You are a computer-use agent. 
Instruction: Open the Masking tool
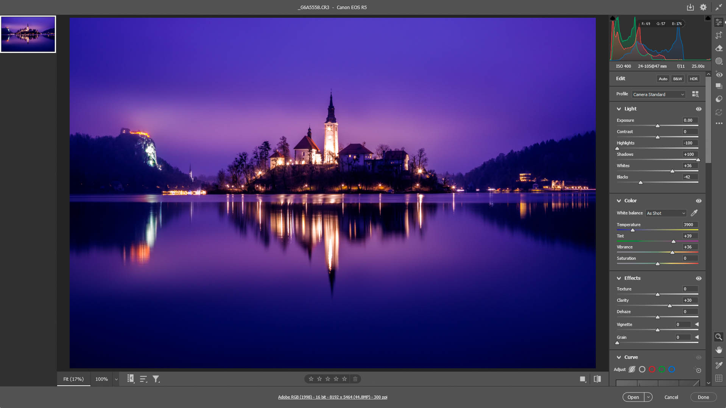[719, 61]
